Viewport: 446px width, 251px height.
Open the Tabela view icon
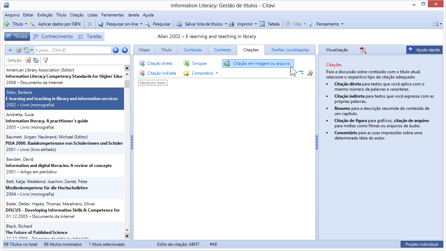click(262, 24)
